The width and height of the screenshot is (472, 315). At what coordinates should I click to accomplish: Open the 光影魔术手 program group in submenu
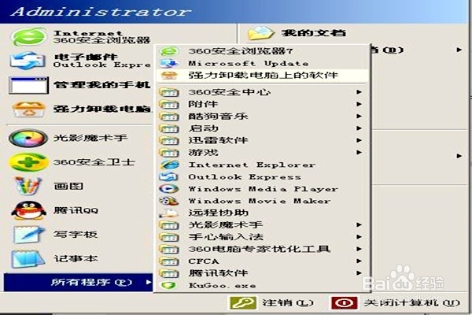click(x=262, y=225)
